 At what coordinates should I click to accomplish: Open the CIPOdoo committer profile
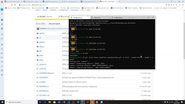click(43, 29)
